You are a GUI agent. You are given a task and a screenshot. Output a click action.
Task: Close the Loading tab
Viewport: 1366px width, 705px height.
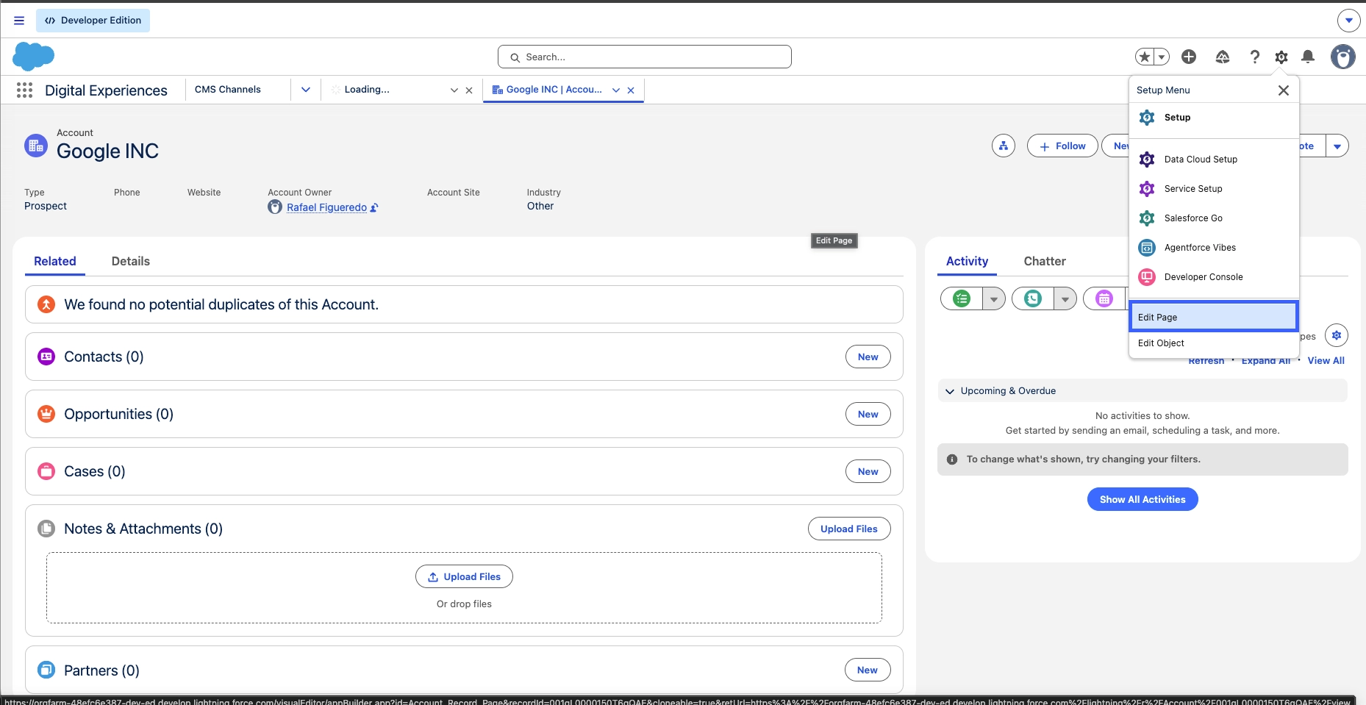pos(469,90)
